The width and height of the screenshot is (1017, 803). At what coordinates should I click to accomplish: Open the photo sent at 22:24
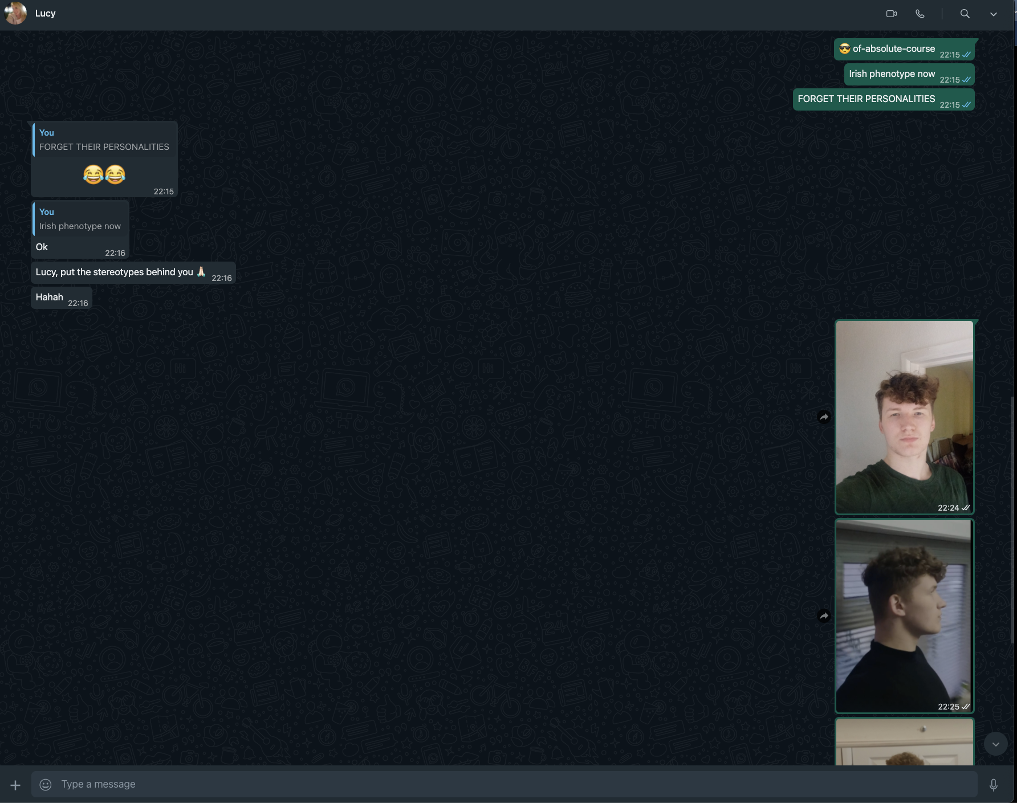click(x=905, y=417)
